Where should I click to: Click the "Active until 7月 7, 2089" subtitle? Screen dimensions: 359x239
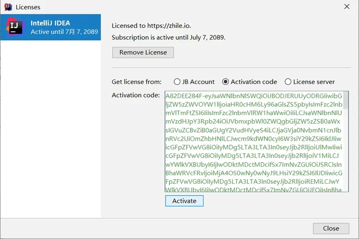tap(64, 32)
